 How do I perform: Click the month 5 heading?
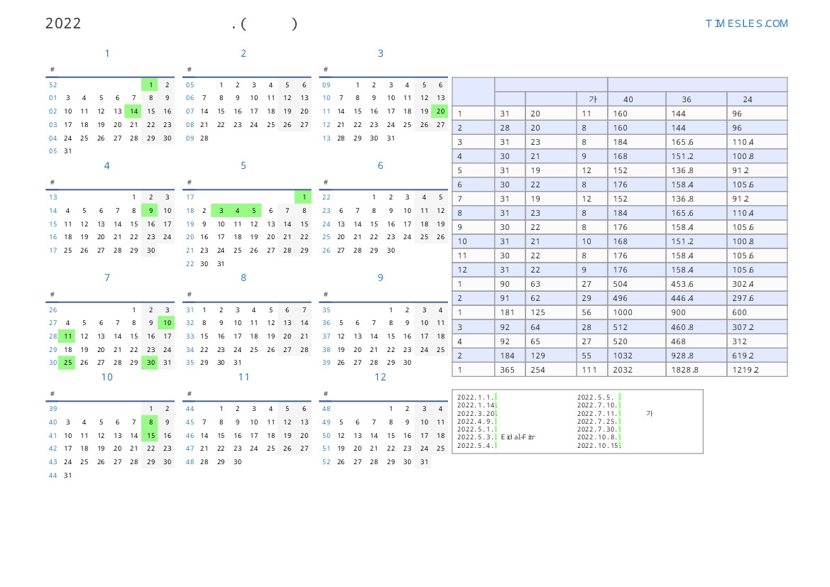coord(244,166)
